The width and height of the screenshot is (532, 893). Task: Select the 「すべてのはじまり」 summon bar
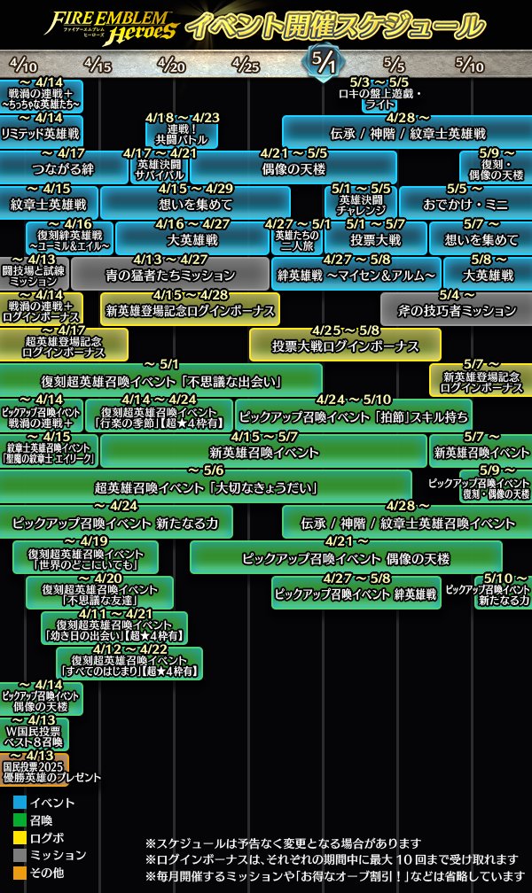pos(129,665)
